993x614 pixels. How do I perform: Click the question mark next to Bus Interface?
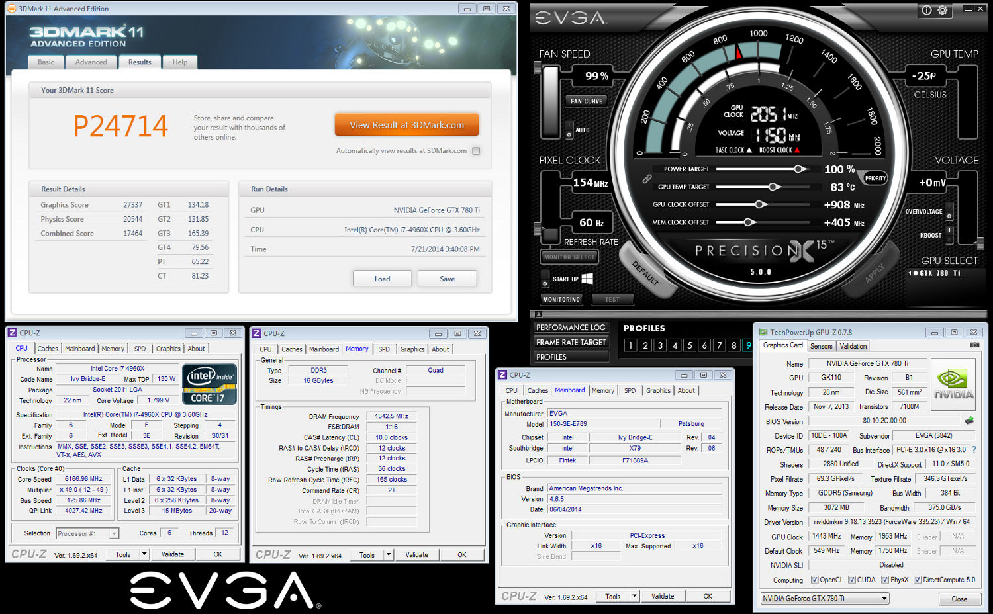(x=974, y=450)
